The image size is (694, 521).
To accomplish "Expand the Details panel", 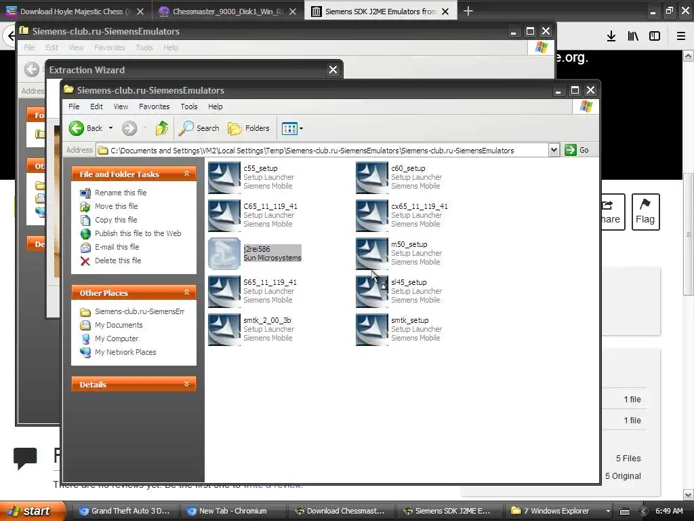I will click(187, 384).
